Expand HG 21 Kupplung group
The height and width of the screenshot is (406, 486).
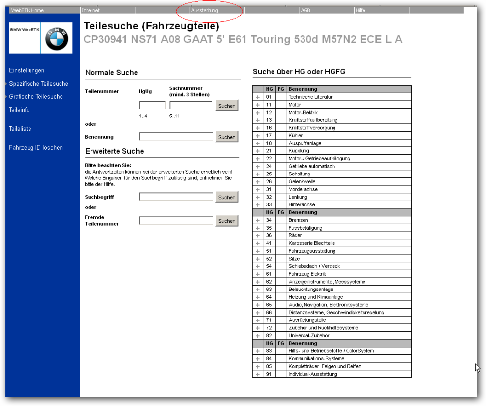[x=258, y=151]
